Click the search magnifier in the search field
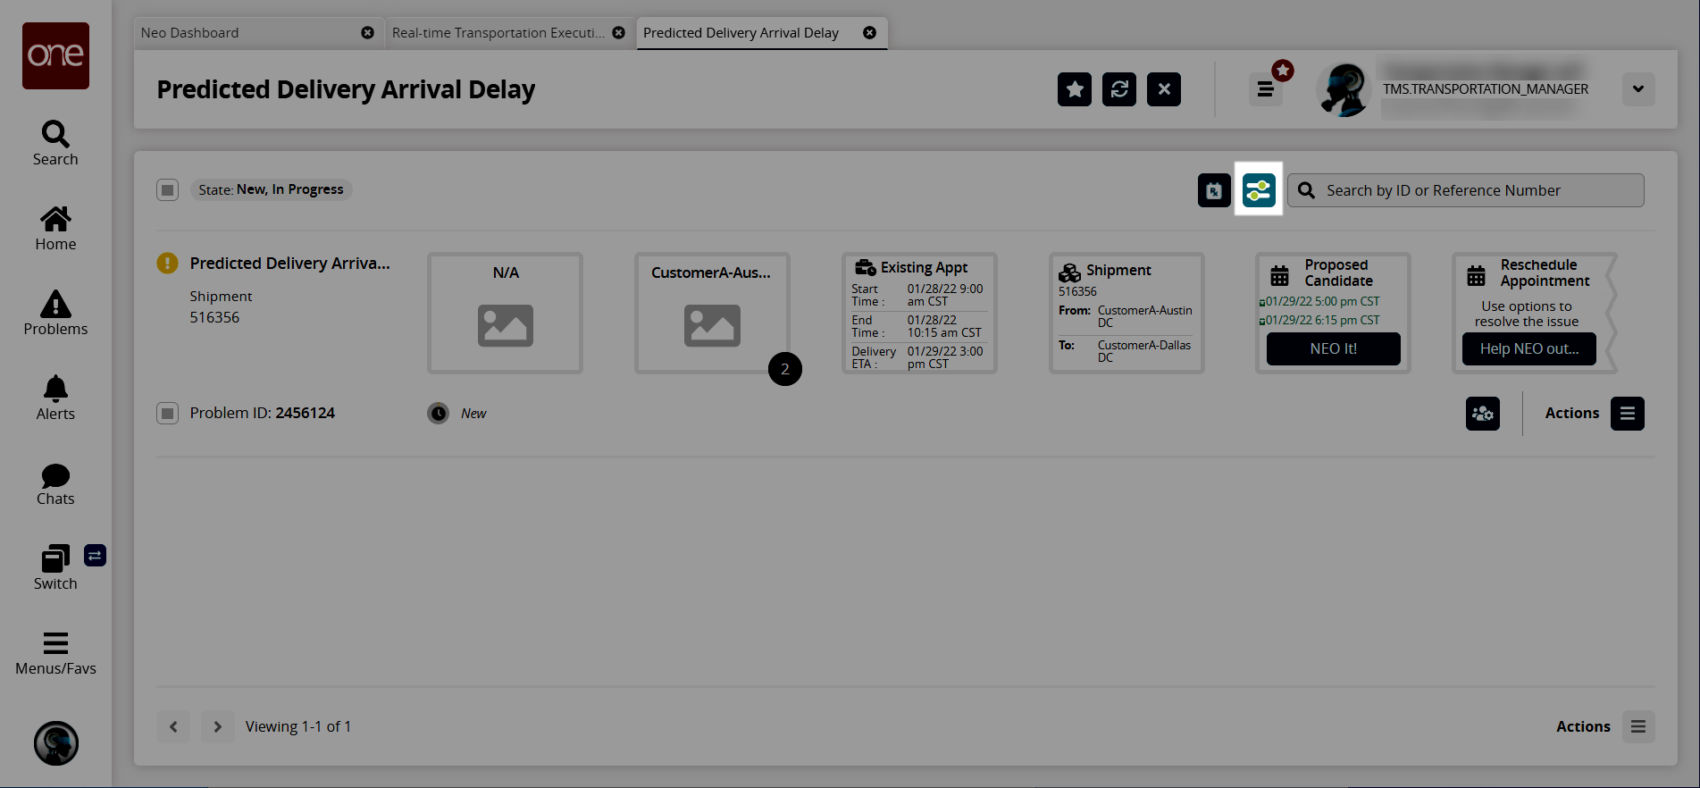The height and width of the screenshot is (788, 1700). pos(1306,190)
